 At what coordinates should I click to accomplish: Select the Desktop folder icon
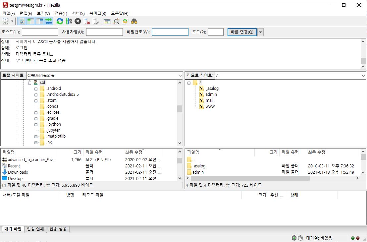[4, 178]
